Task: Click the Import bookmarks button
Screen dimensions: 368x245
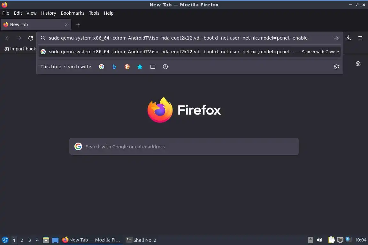Action: tap(20, 49)
